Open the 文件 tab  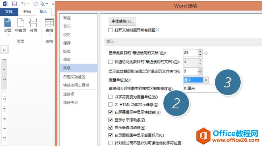pos(9,12)
